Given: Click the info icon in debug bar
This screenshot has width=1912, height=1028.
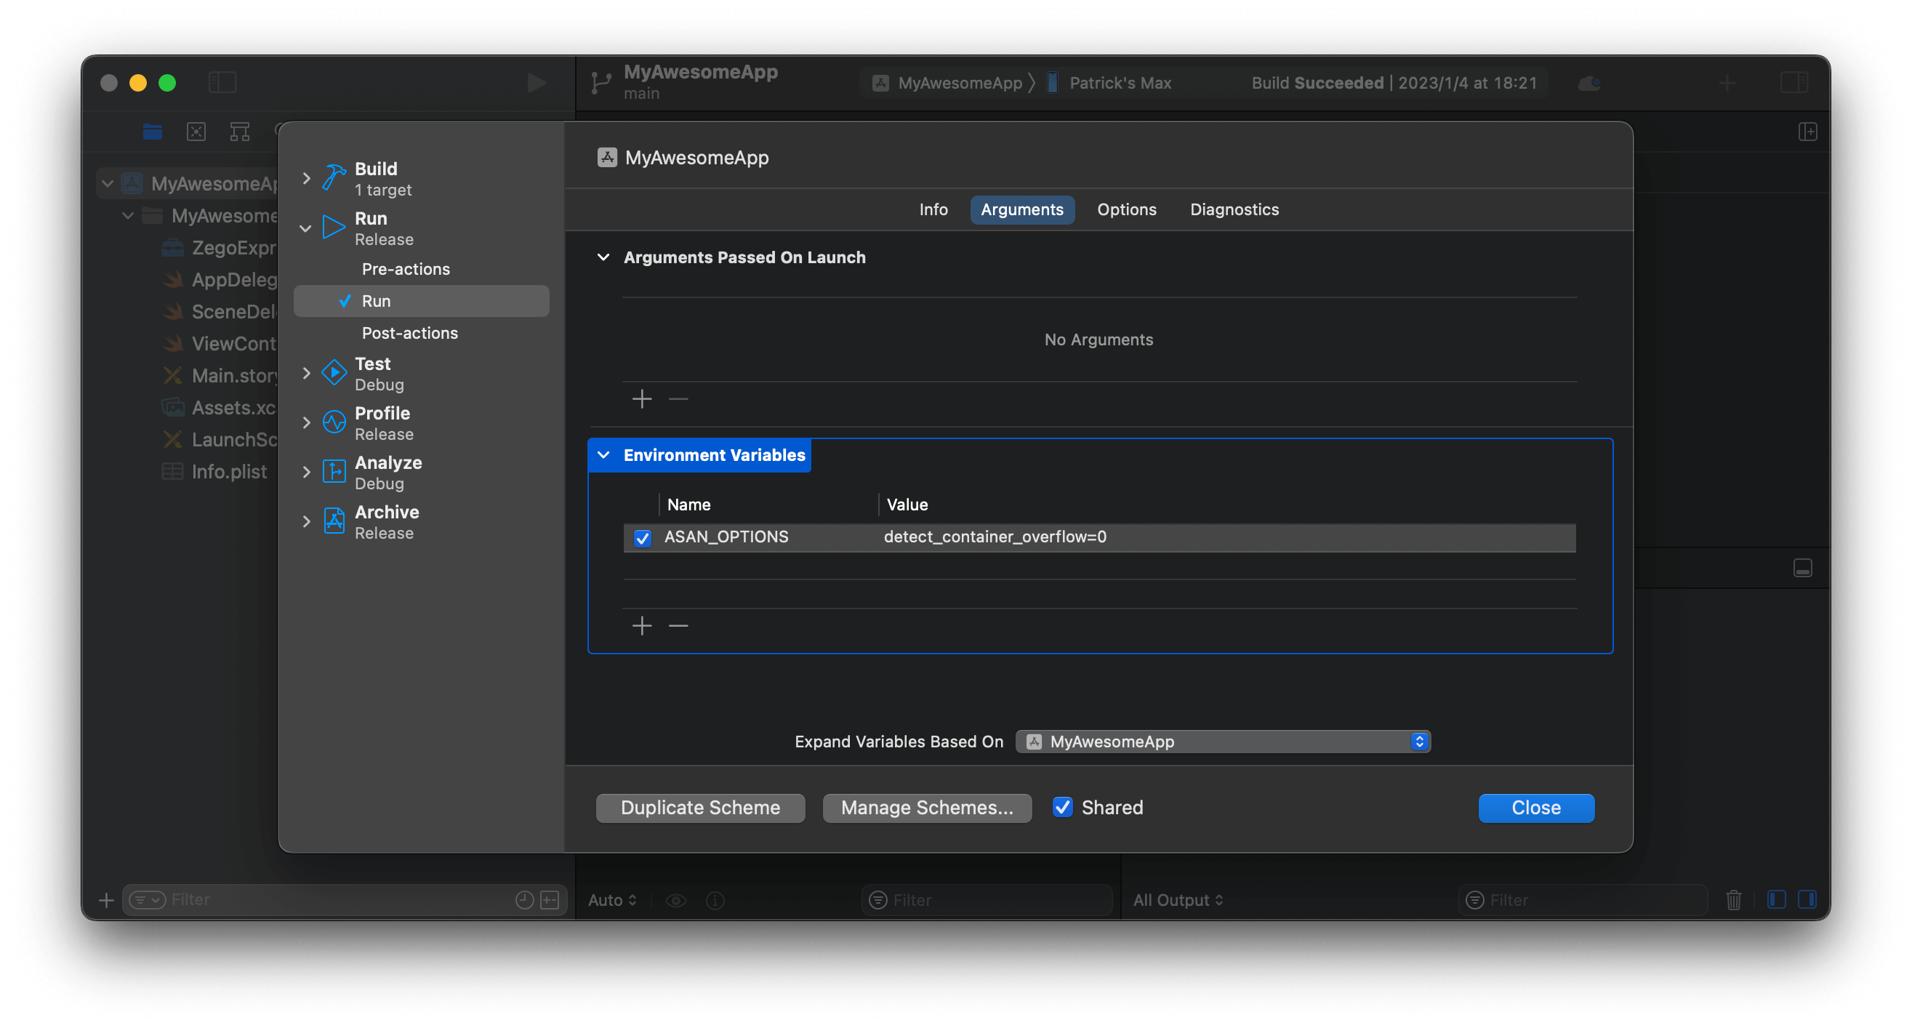Looking at the screenshot, I should point(715,899).
